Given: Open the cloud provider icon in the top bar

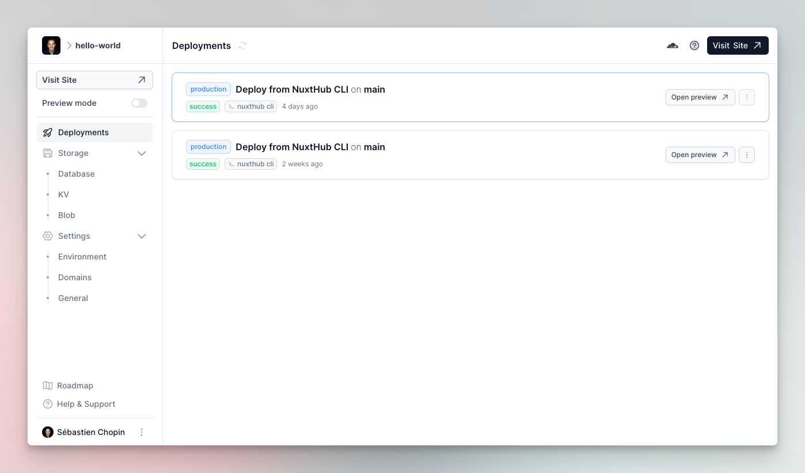Looking at the screenshot, I should (672, 45).
